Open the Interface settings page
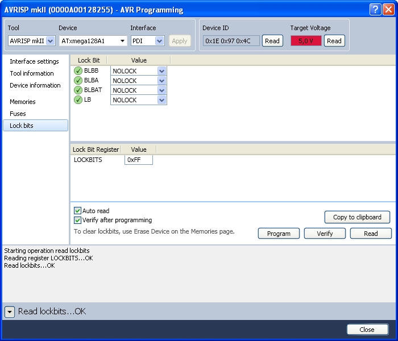The height and width of the screenshot is (341, 398). click(34, 61)
